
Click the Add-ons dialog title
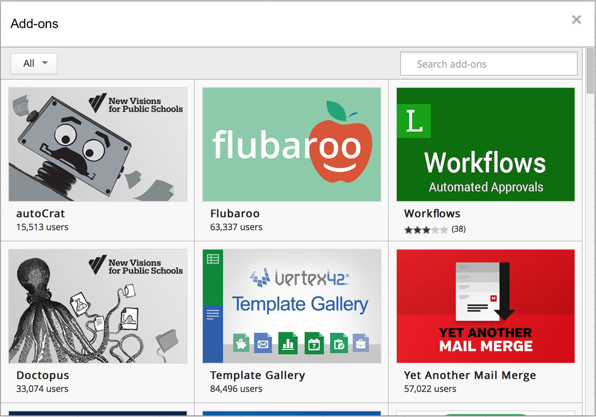pos(34,24)
